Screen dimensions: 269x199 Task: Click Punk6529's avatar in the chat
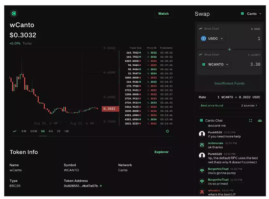coord(202,134)
